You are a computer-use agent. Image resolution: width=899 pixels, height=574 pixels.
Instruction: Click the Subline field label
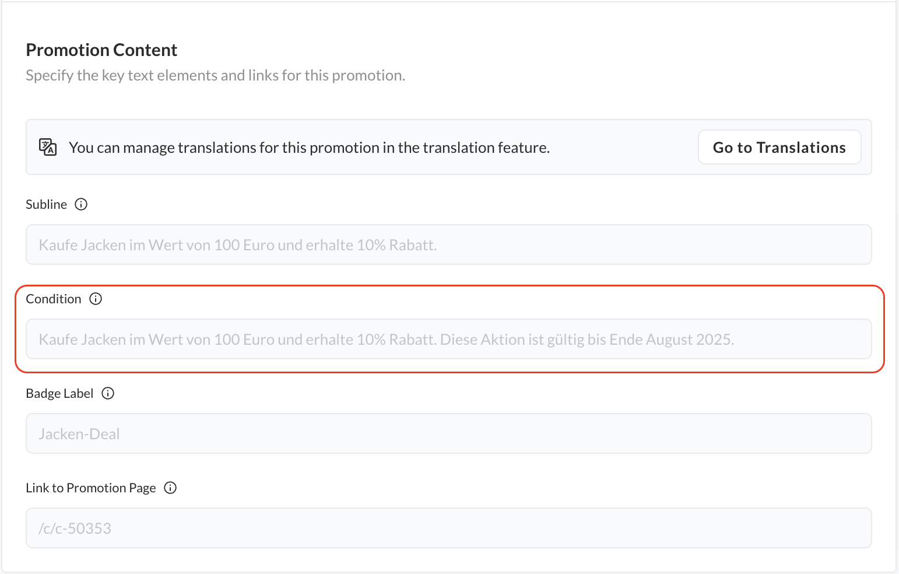[46, 204]
